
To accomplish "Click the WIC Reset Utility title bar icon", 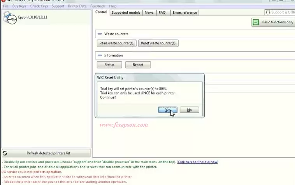I will pos(3,1).
